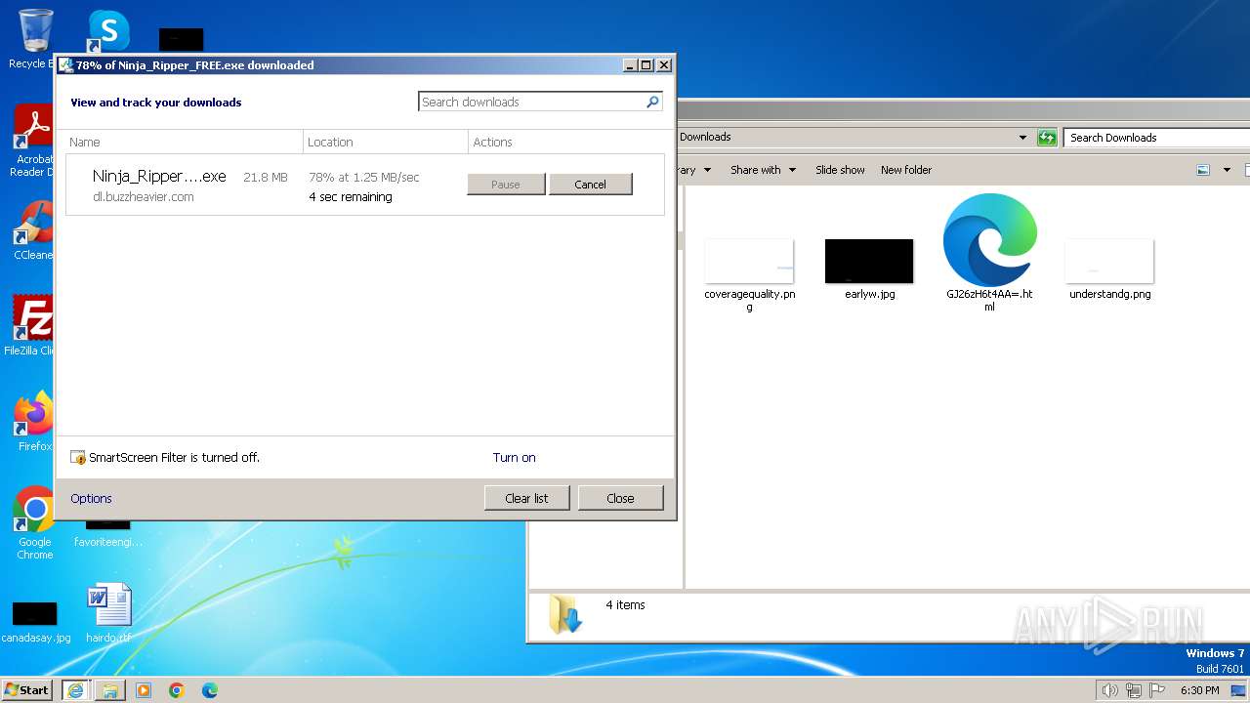Screen dimensions: 1250x703
Task: Close the View Downloads dialog
Action: coord(620,498)
